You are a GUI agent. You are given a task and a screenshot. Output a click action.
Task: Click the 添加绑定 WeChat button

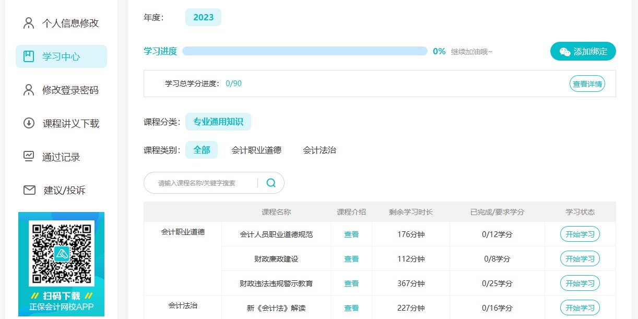click(x=583, y=51)
